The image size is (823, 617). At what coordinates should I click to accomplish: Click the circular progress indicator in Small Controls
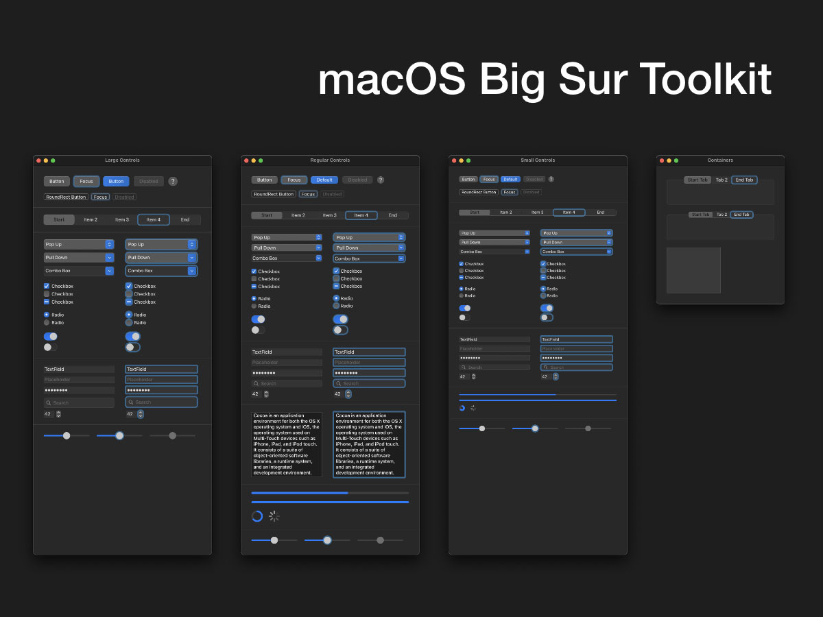(x=462, y=408)
